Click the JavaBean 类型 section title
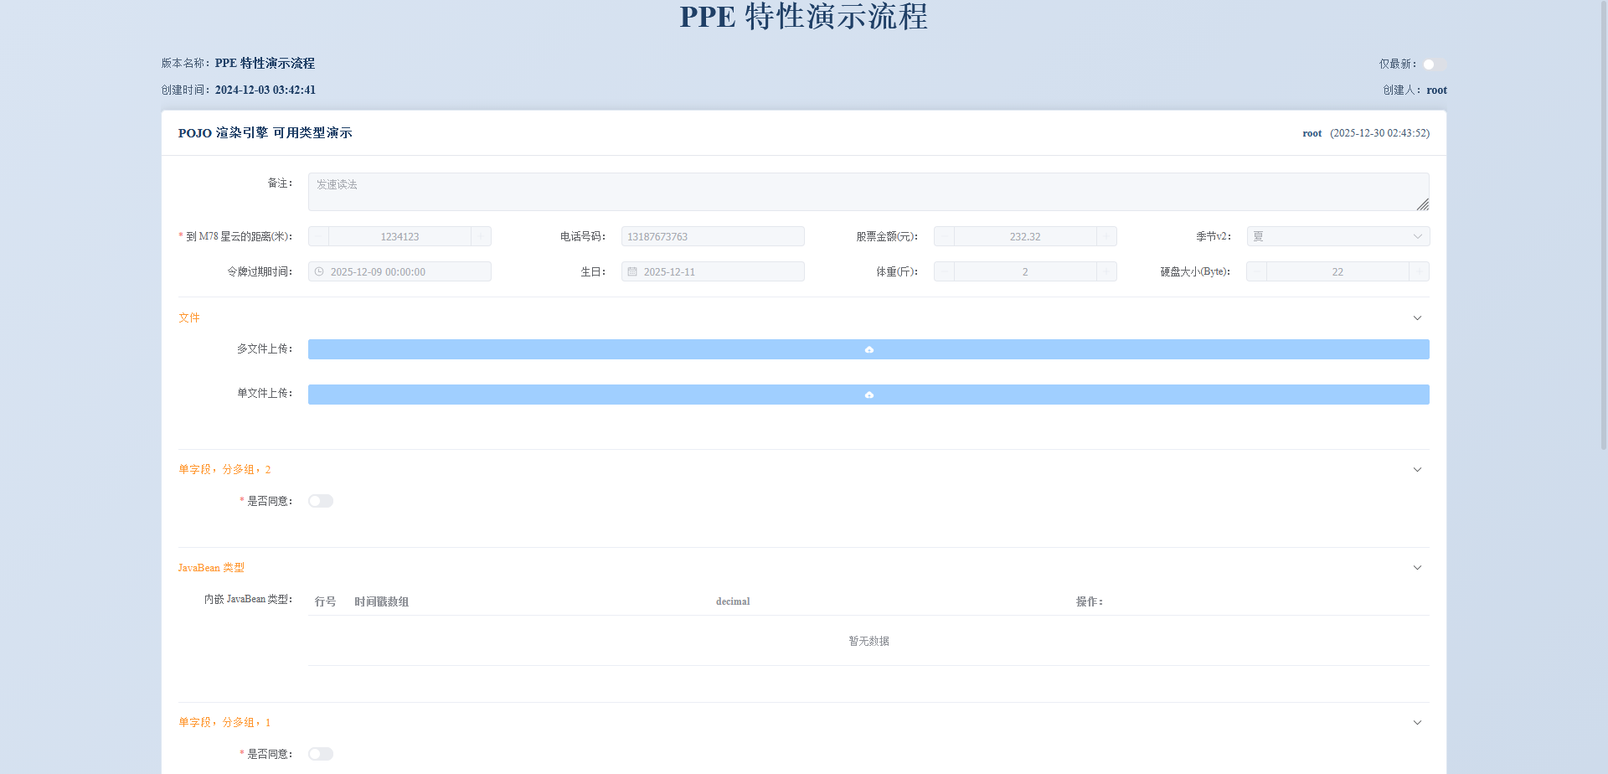The height and width of the screenshot is (774, 1608). [211, 568]
